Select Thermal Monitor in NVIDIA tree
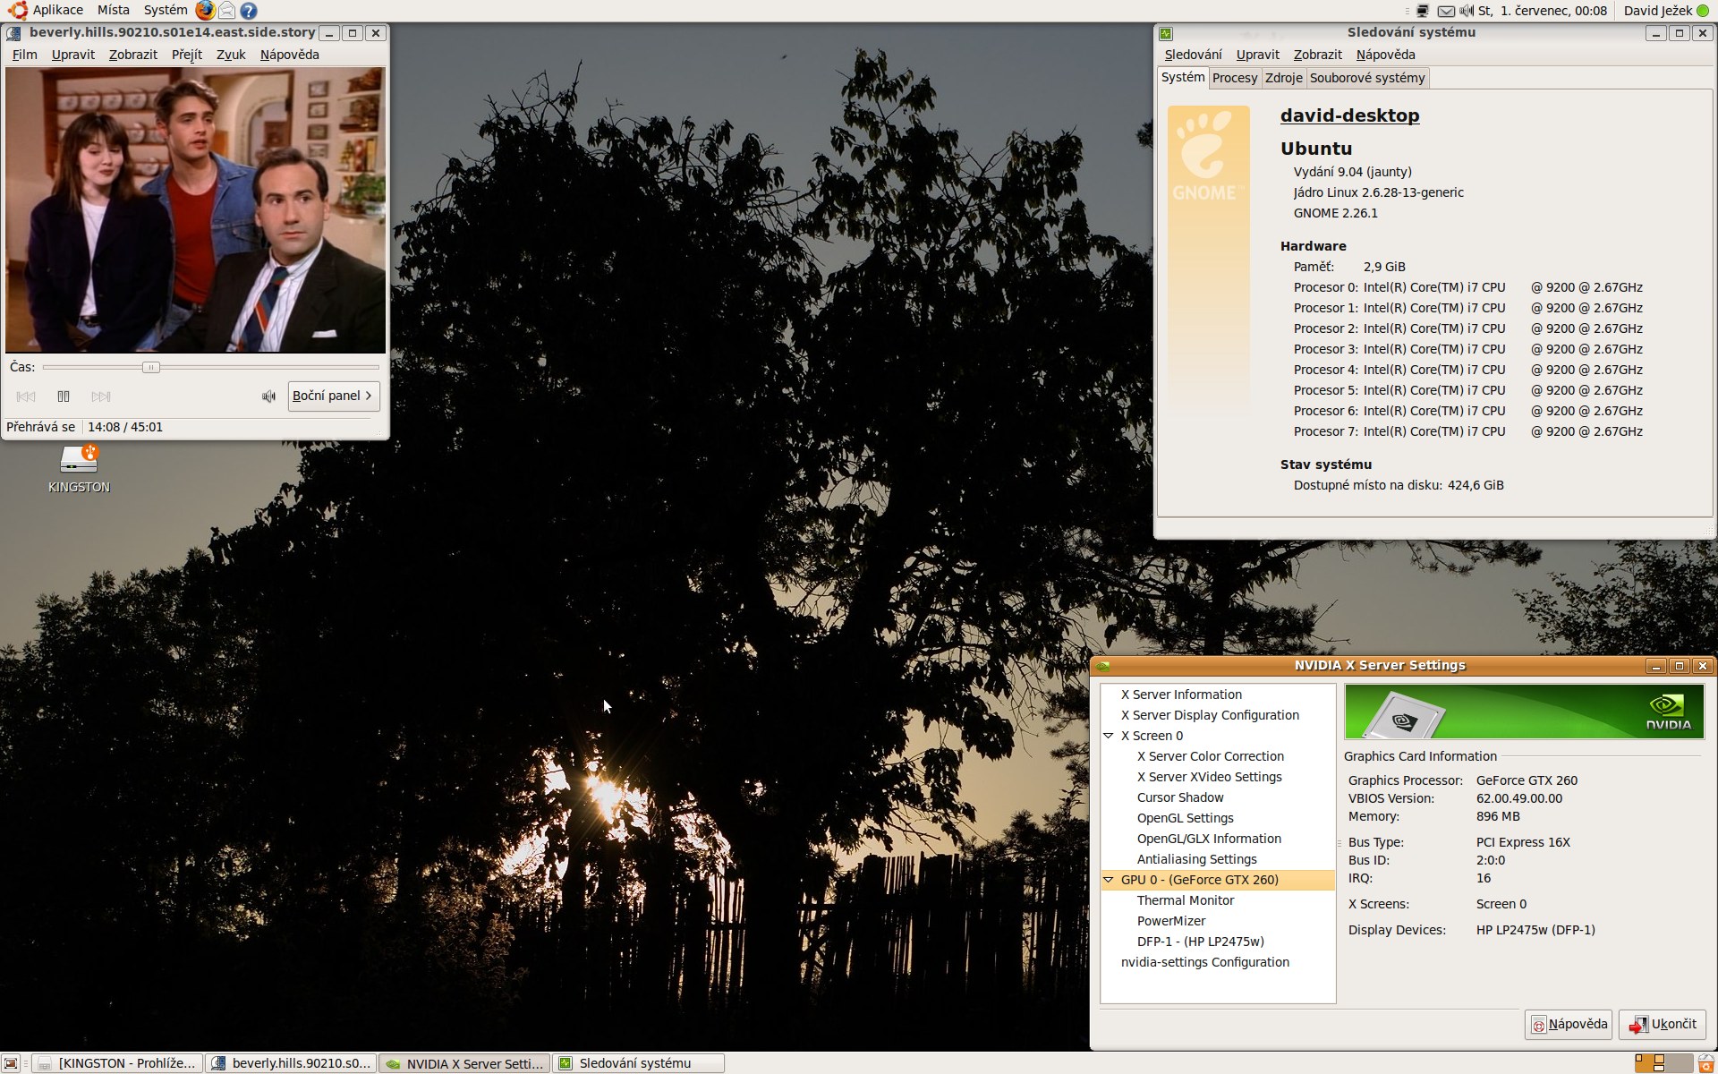 point(1185,900)
